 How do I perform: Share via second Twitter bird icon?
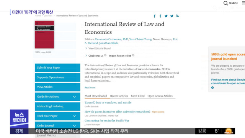[172, 16]
